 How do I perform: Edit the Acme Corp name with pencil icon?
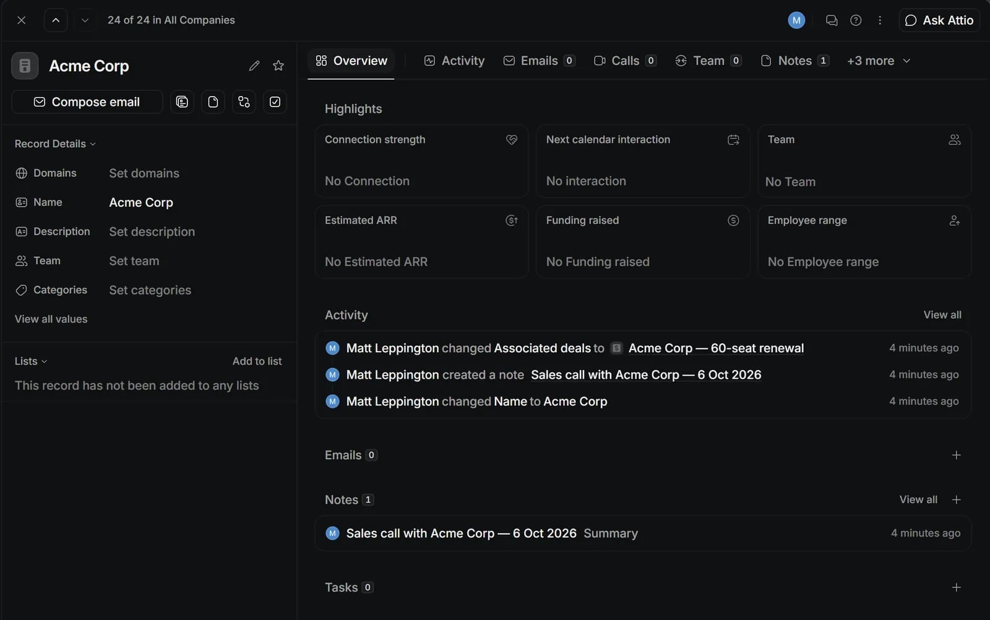(254, 66)
